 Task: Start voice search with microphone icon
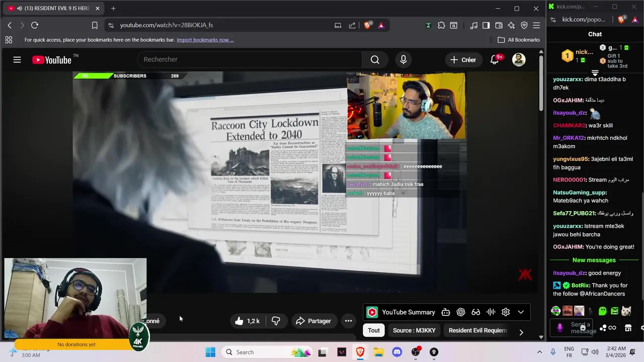click(x=403, y=60)
